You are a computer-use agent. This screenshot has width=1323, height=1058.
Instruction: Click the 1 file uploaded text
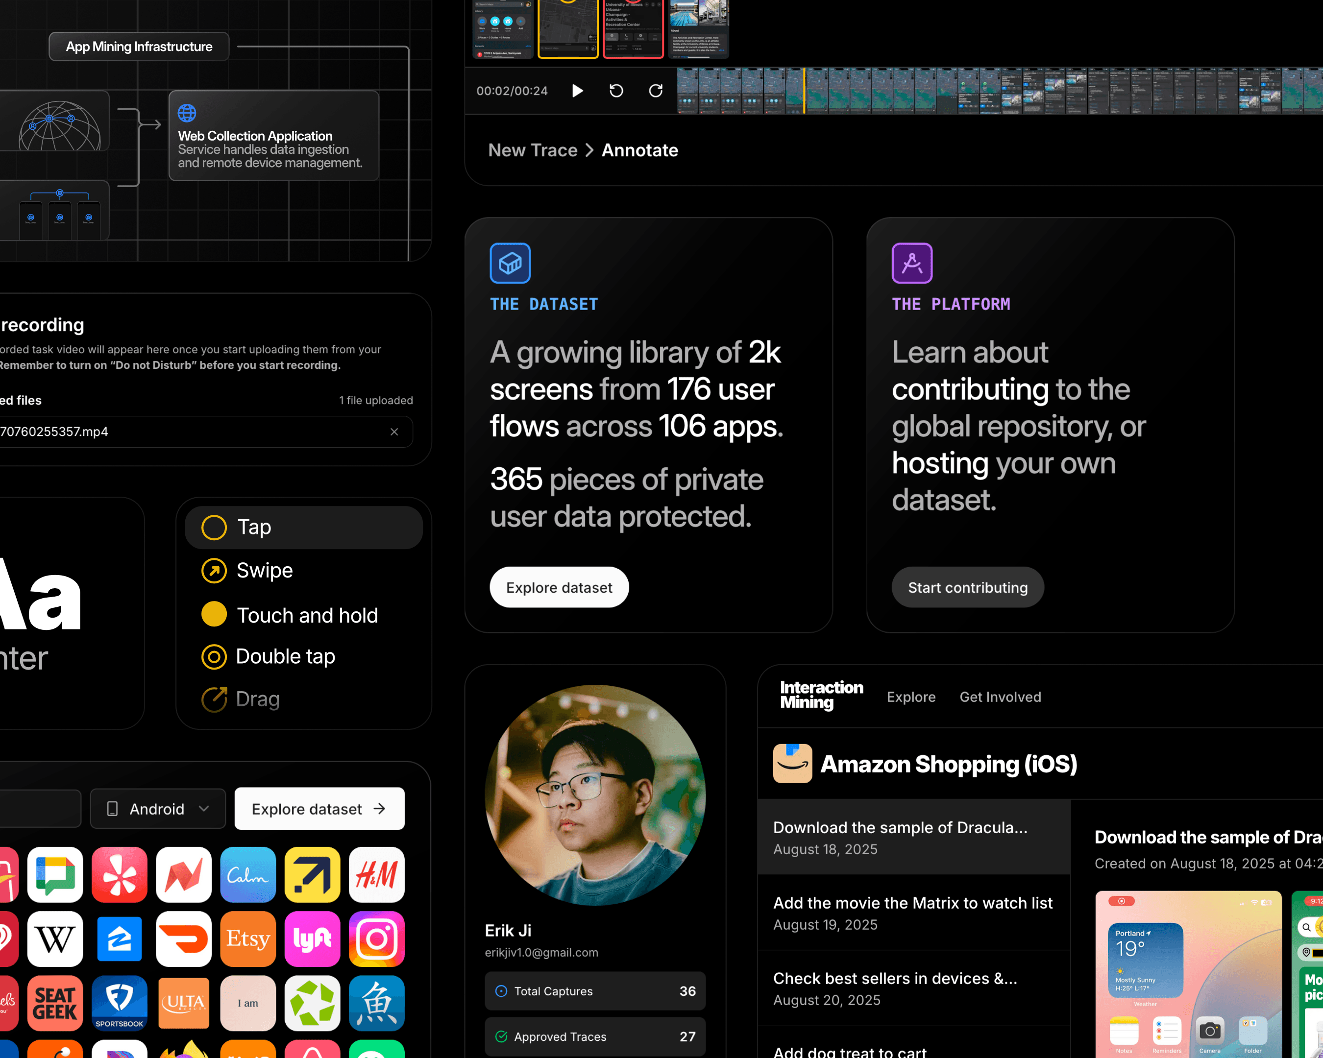pos(375,401)
